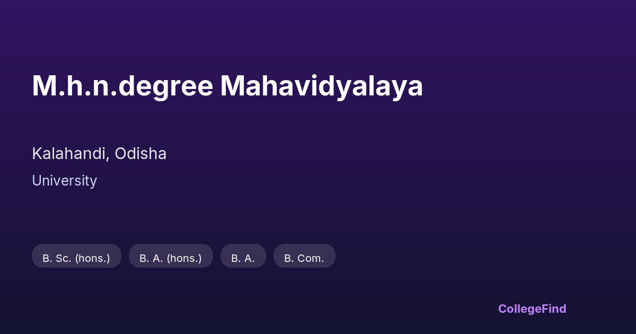636x334 pixels.
Task: Select the B. A. (hons.) course chip
Action: tap(171, 258)
